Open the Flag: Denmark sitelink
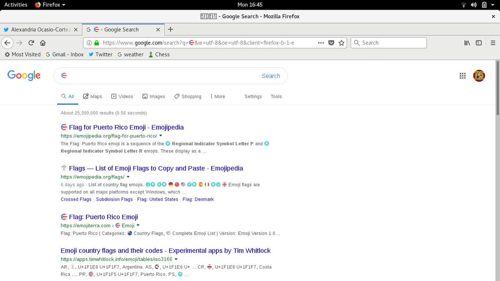Image resolution: width=500 pixels, height=281 pixels. click(198, 199)
